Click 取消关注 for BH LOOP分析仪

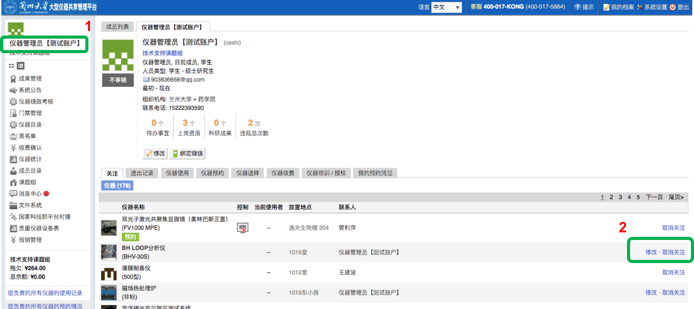(x=673, y=252)
